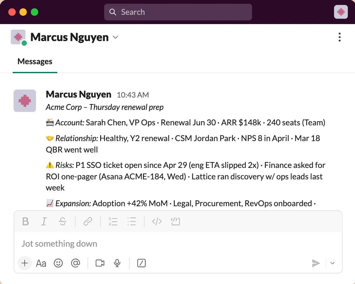Focus the Search field

178,12
